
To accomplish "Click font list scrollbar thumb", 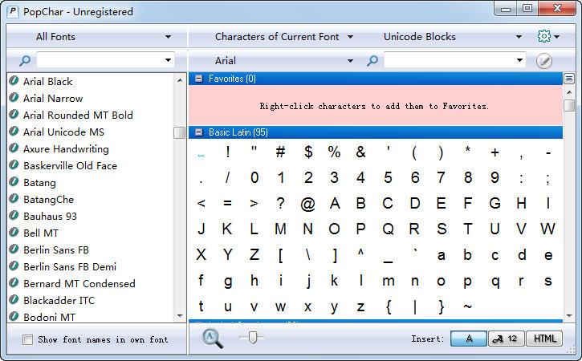I will click(180, 132).
